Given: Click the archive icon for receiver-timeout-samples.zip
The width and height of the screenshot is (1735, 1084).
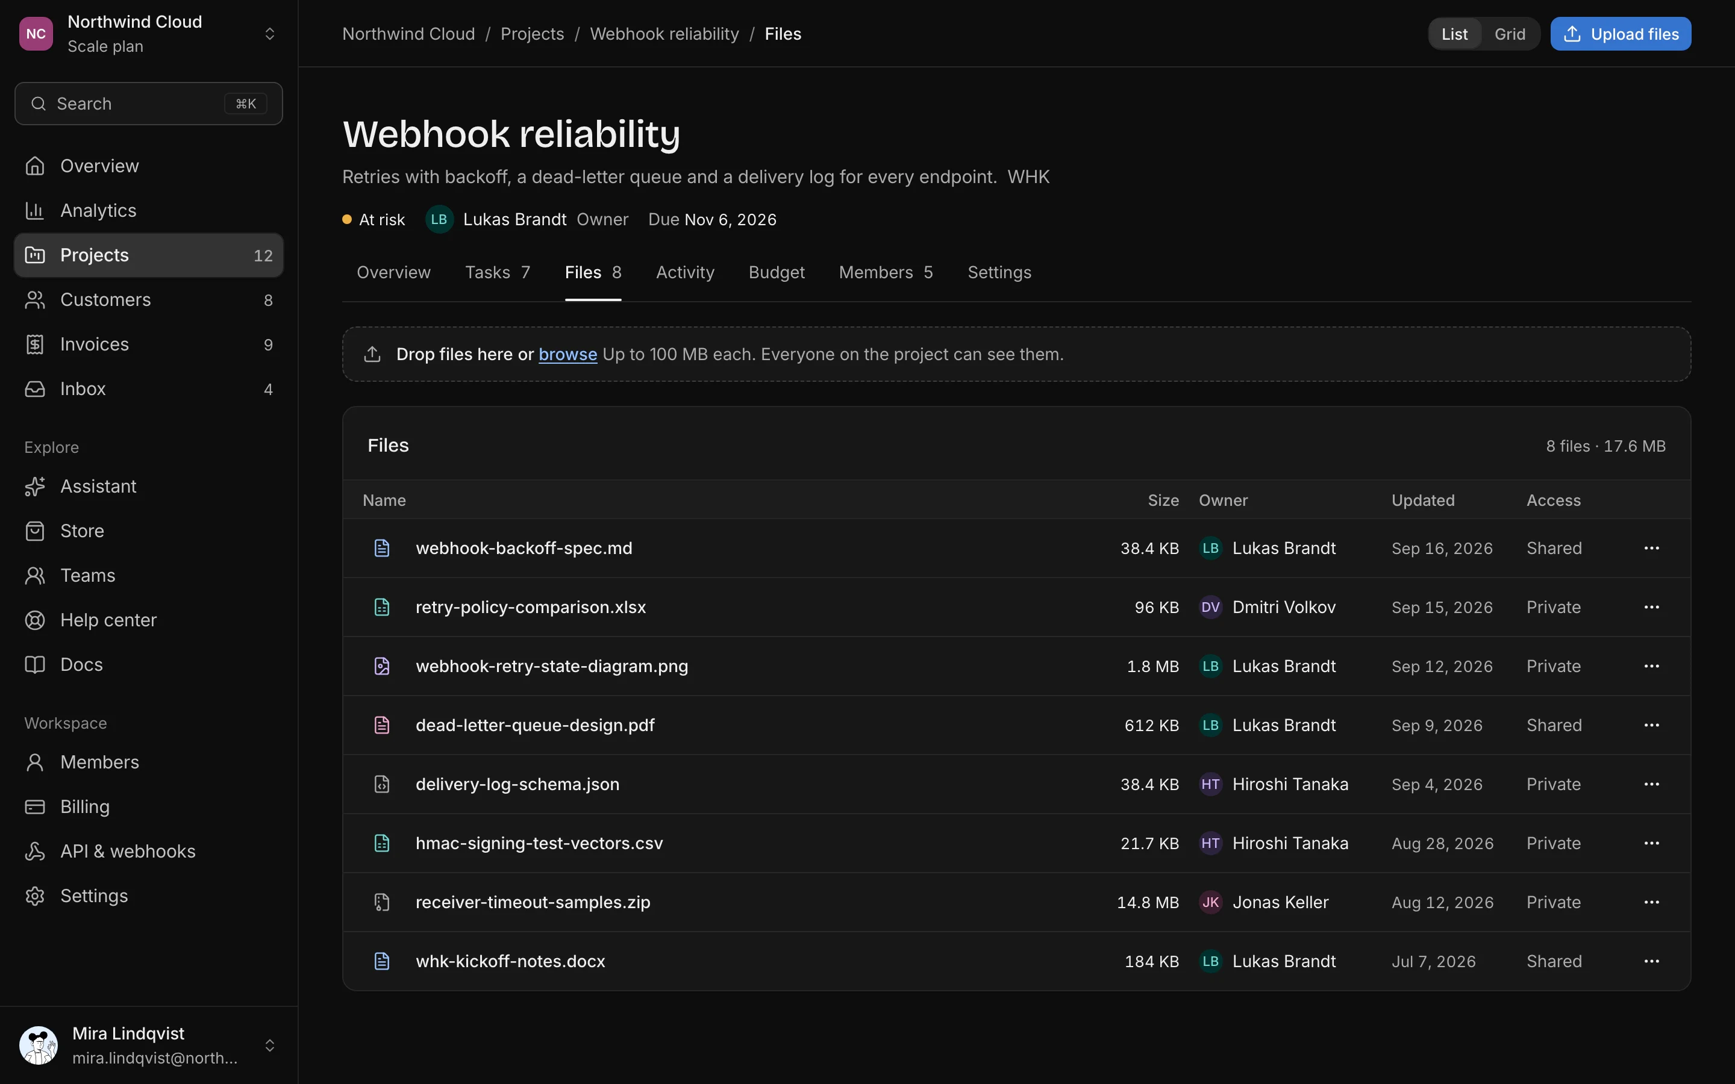Looking at the screenshot, I should (382, 902).
